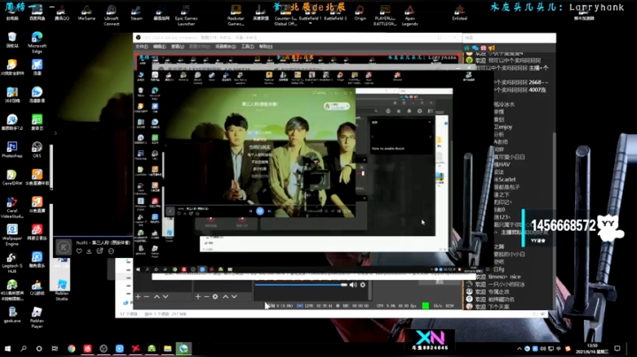Open 腾讯QQ desktop shortcut
The width and height of the screenshot is (637, 357).
click(61, 12)
